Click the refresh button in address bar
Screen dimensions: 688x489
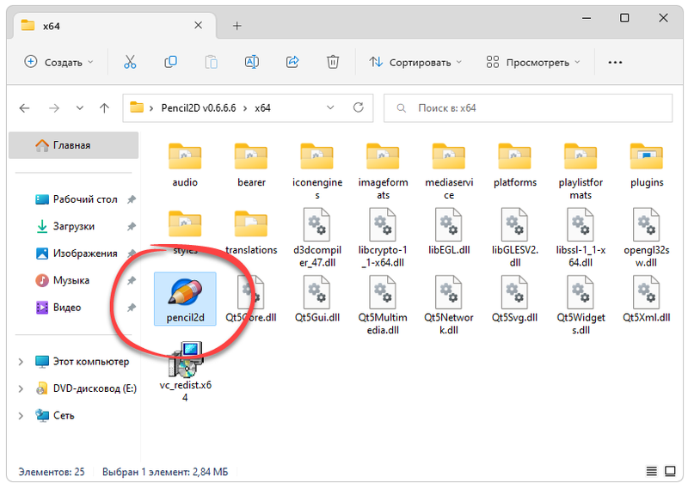point(359,108)
